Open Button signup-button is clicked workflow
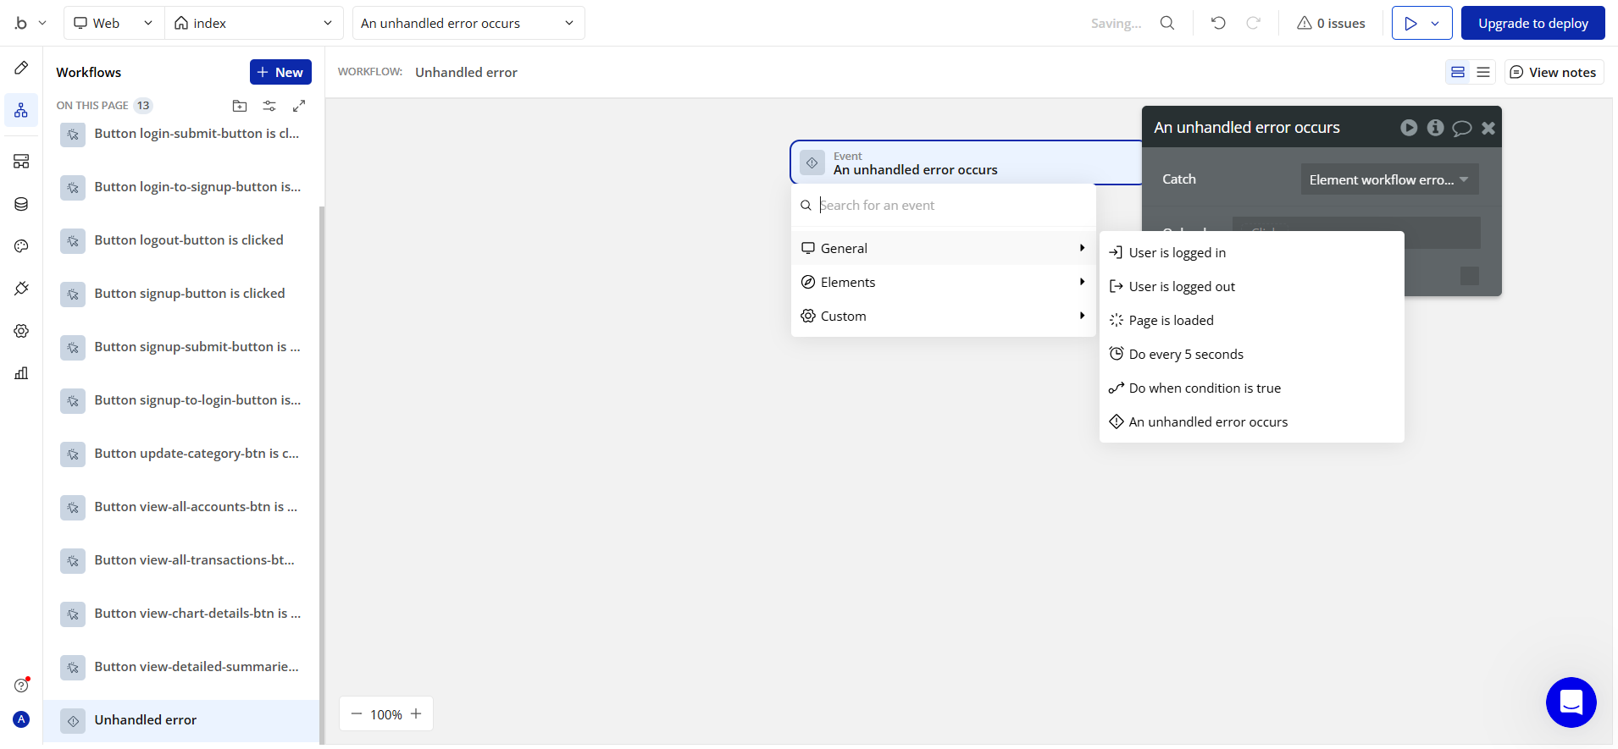This screenshot has width=1618, height=749. tap(181, 294)
